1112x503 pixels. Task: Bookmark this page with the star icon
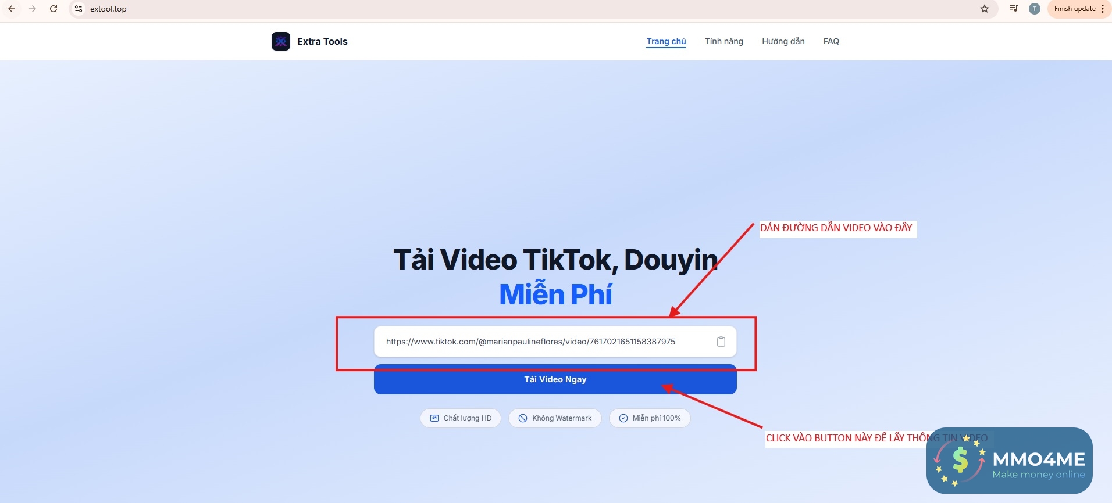985,9
